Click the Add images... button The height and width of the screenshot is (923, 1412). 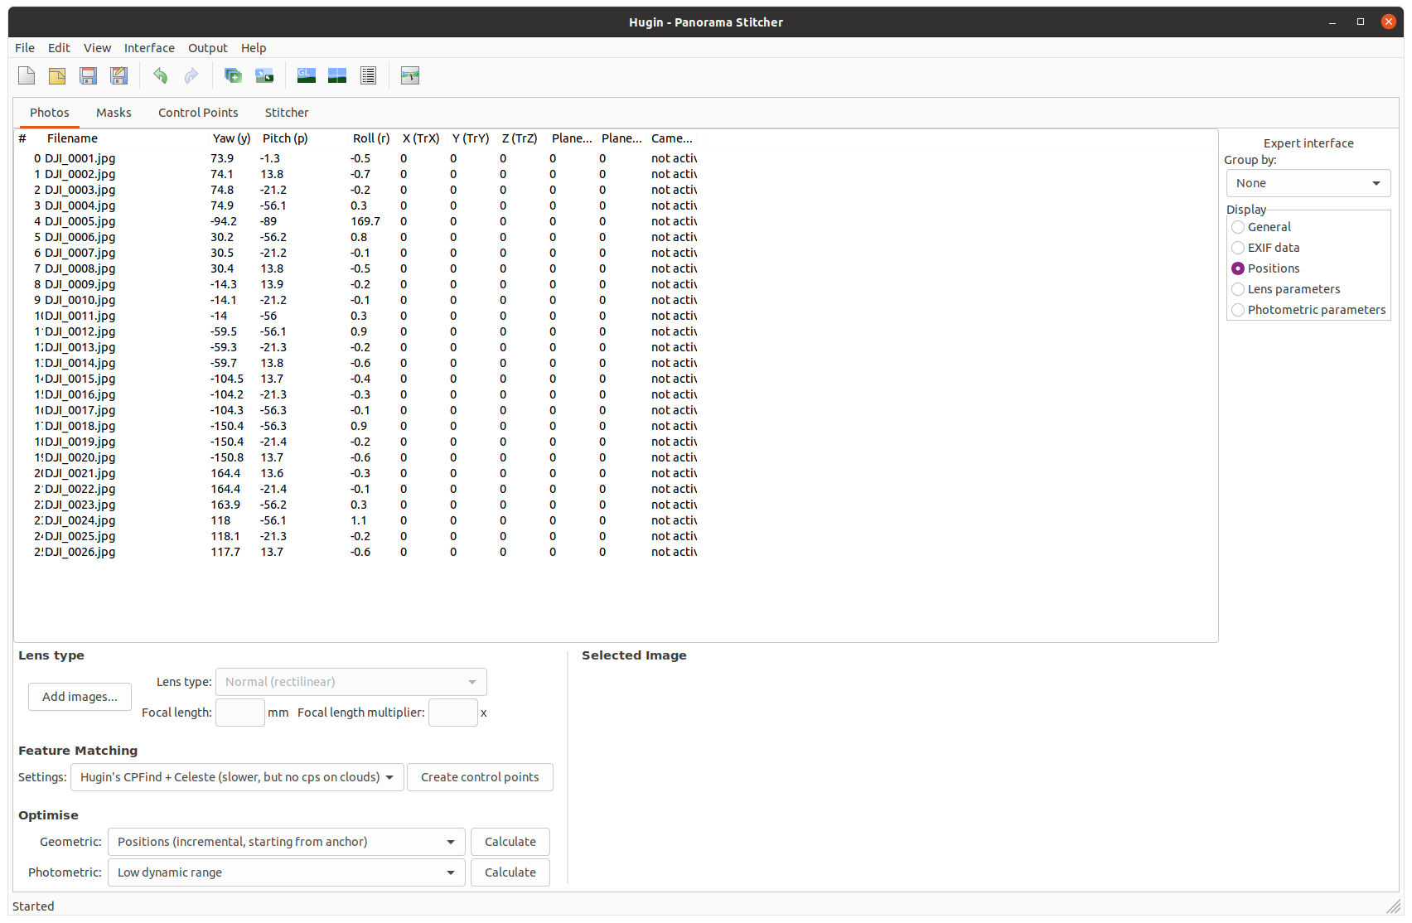coord(80,697)
